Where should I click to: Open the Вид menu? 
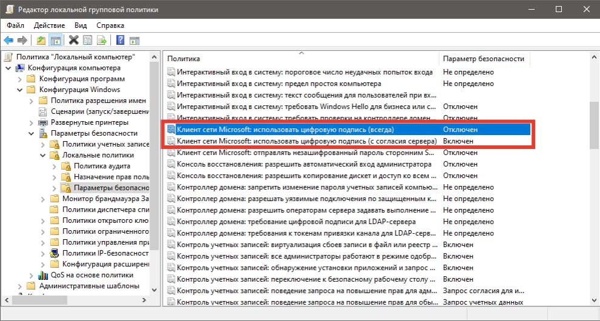click(81, 25)
